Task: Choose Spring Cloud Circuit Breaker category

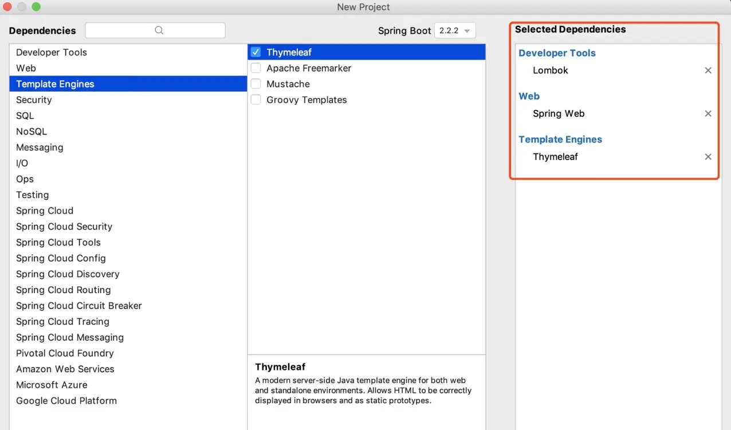Action: (x=128, y=306)
